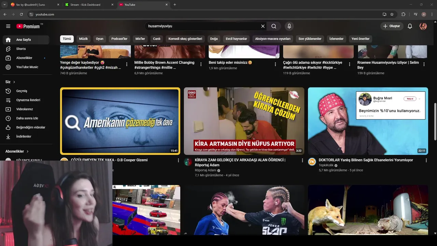Image resolution: width=437 pixels, height=246 pixels.
Task: Open options for Rraenee Husamviyuviyu izliyor video
Action: pyautogui.click(x=424, y=64)
